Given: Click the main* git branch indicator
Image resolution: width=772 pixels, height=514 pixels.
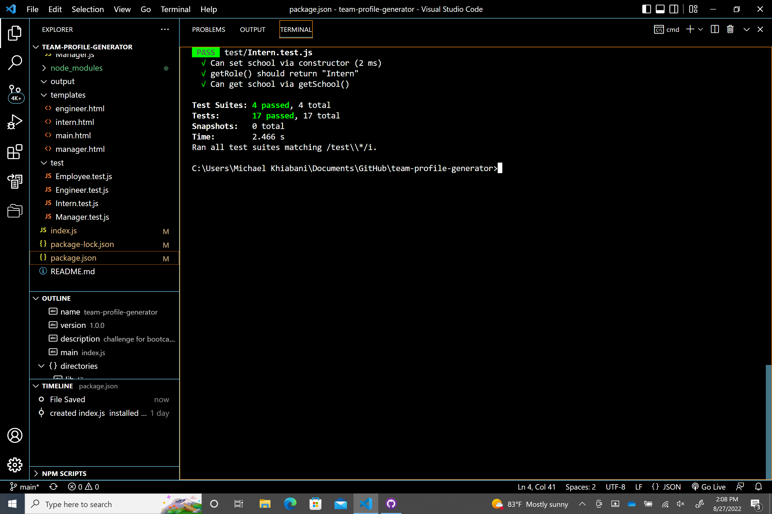Looking at the screenshot, I should [25, 487].
